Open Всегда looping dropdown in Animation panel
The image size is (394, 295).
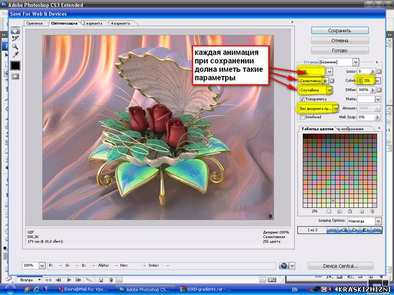click(39, 280)
